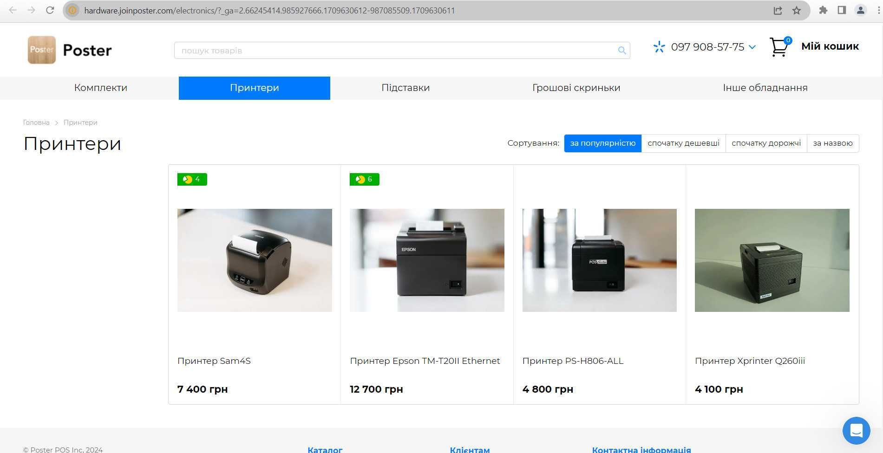The image size is (883, 453).
Task: Click the green badge with 4
Action: coord(192,179)
